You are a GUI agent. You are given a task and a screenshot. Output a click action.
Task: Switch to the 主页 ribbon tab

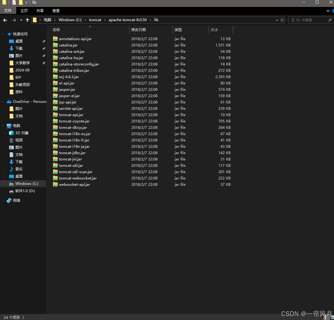(x=24, y=11)
